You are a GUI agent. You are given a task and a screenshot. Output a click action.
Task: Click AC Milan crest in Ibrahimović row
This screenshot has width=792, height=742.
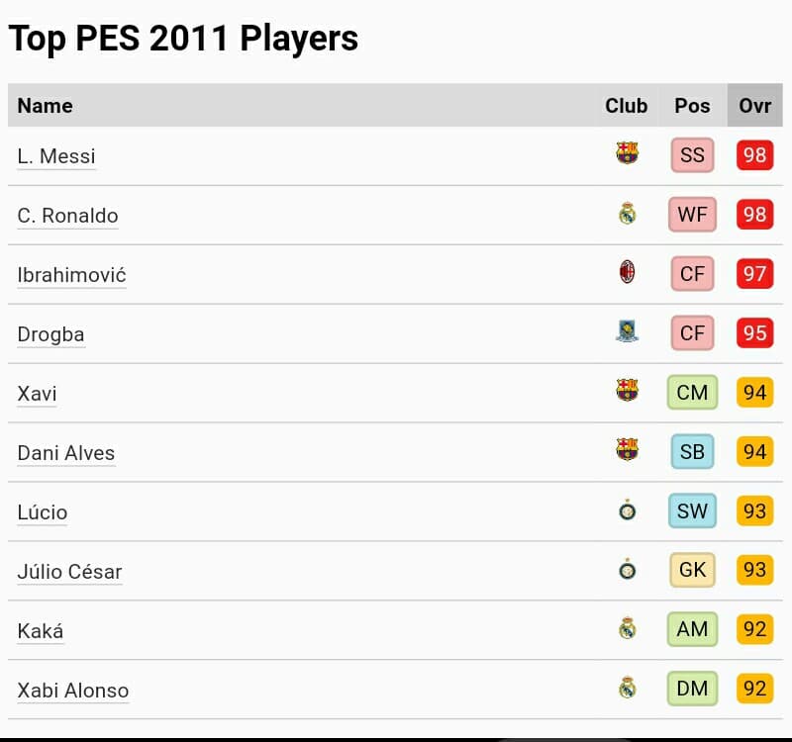coord(627,271)
